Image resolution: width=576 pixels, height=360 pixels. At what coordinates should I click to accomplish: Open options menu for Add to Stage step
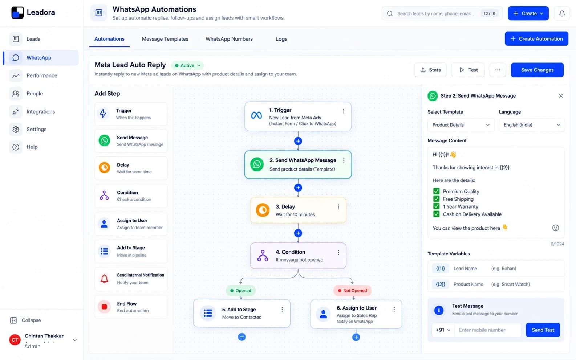pos(282,309)
